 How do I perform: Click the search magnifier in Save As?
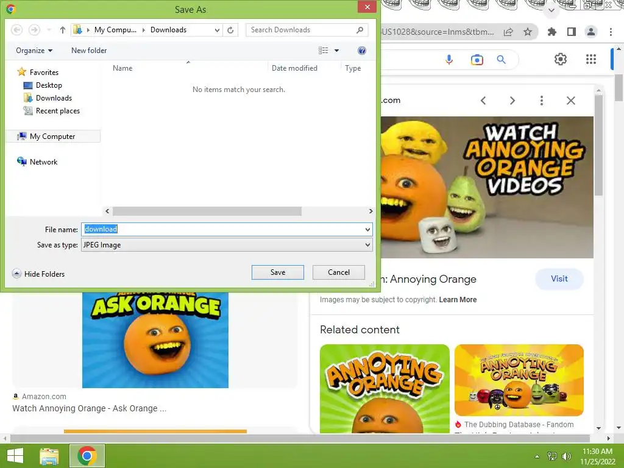click(360, 30)
